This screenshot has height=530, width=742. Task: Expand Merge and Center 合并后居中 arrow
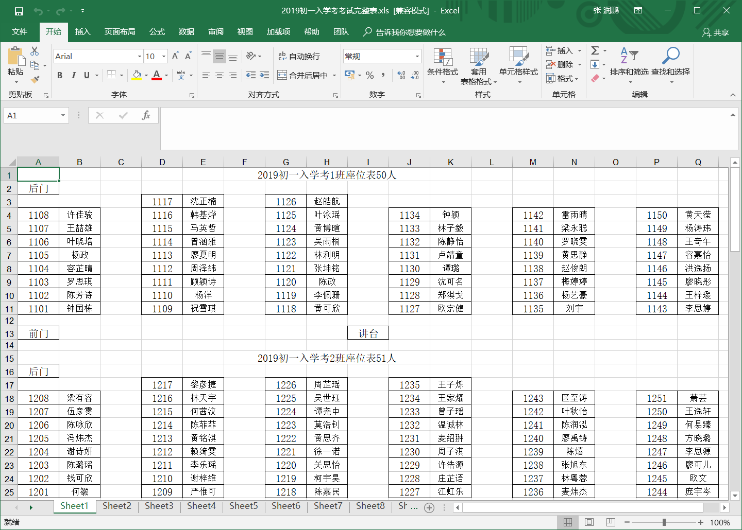[334, 75]
